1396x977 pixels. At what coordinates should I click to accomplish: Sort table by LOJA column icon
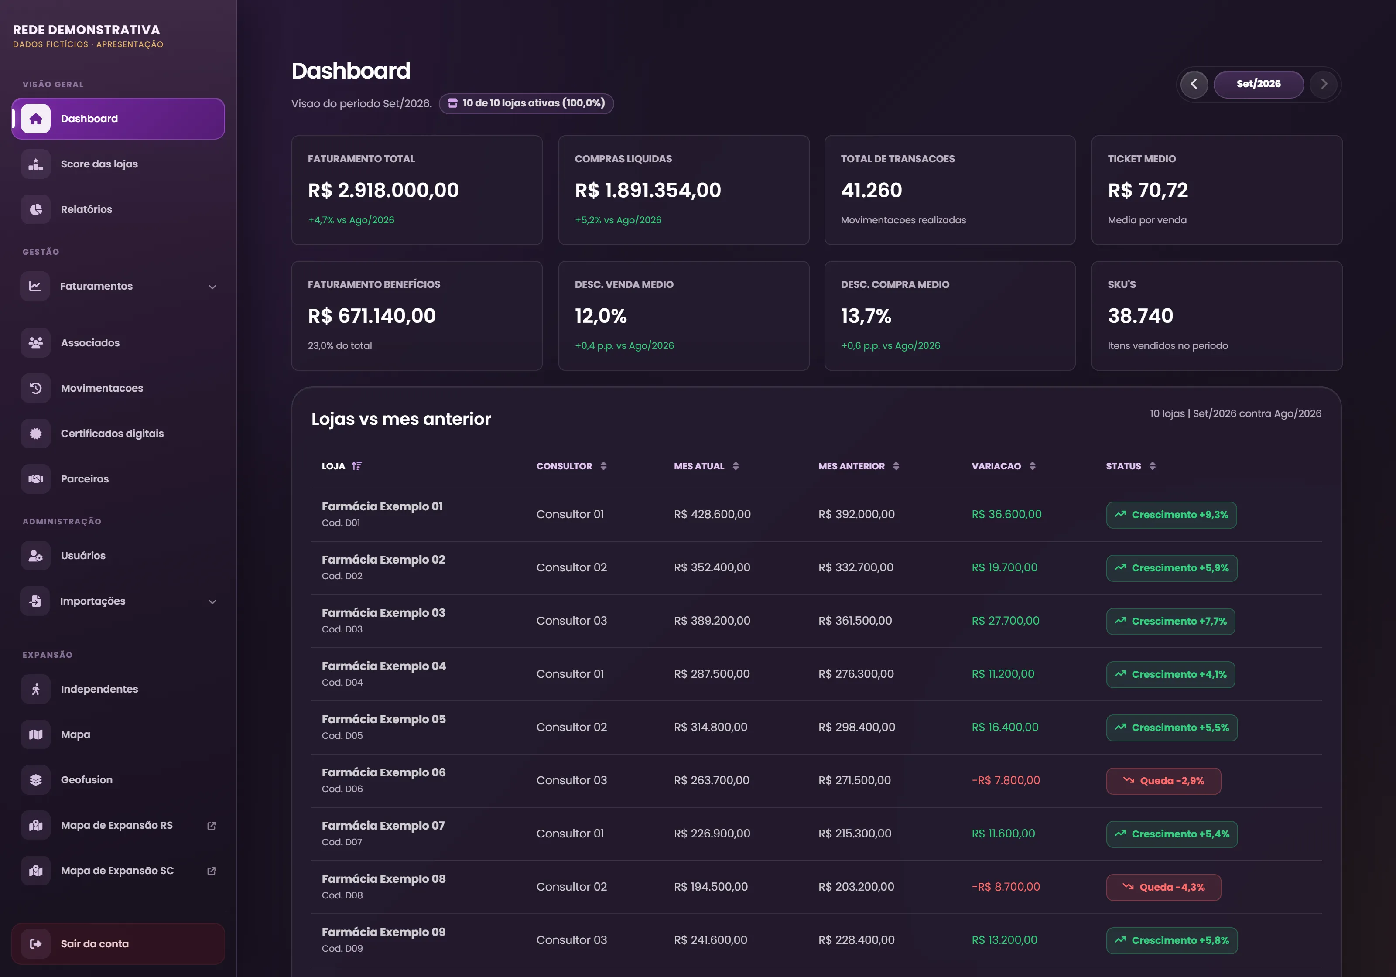click(x=357, y=466)
